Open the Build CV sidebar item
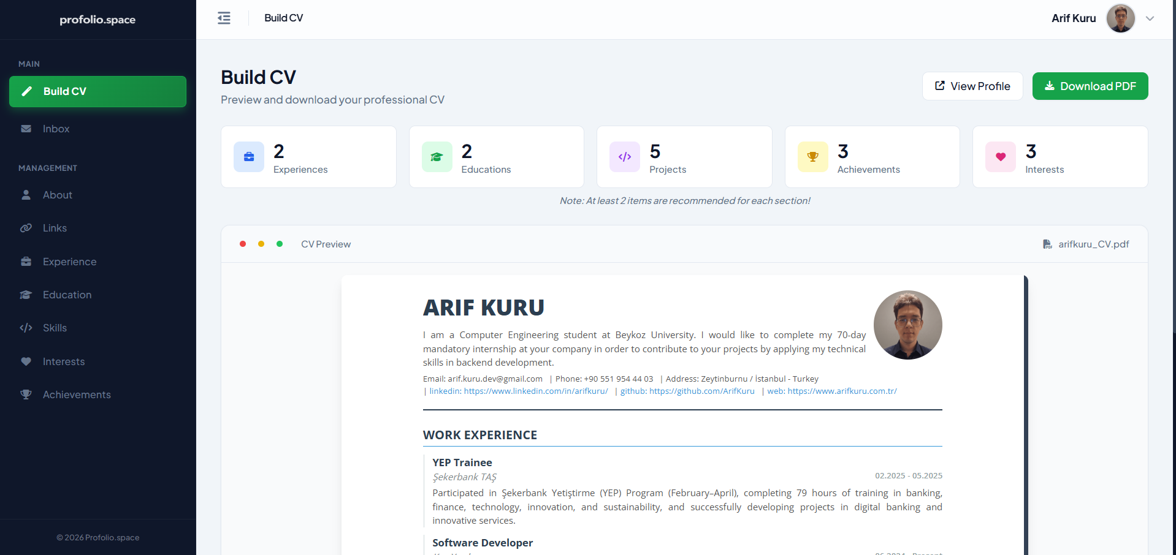 tap(97, 91)
